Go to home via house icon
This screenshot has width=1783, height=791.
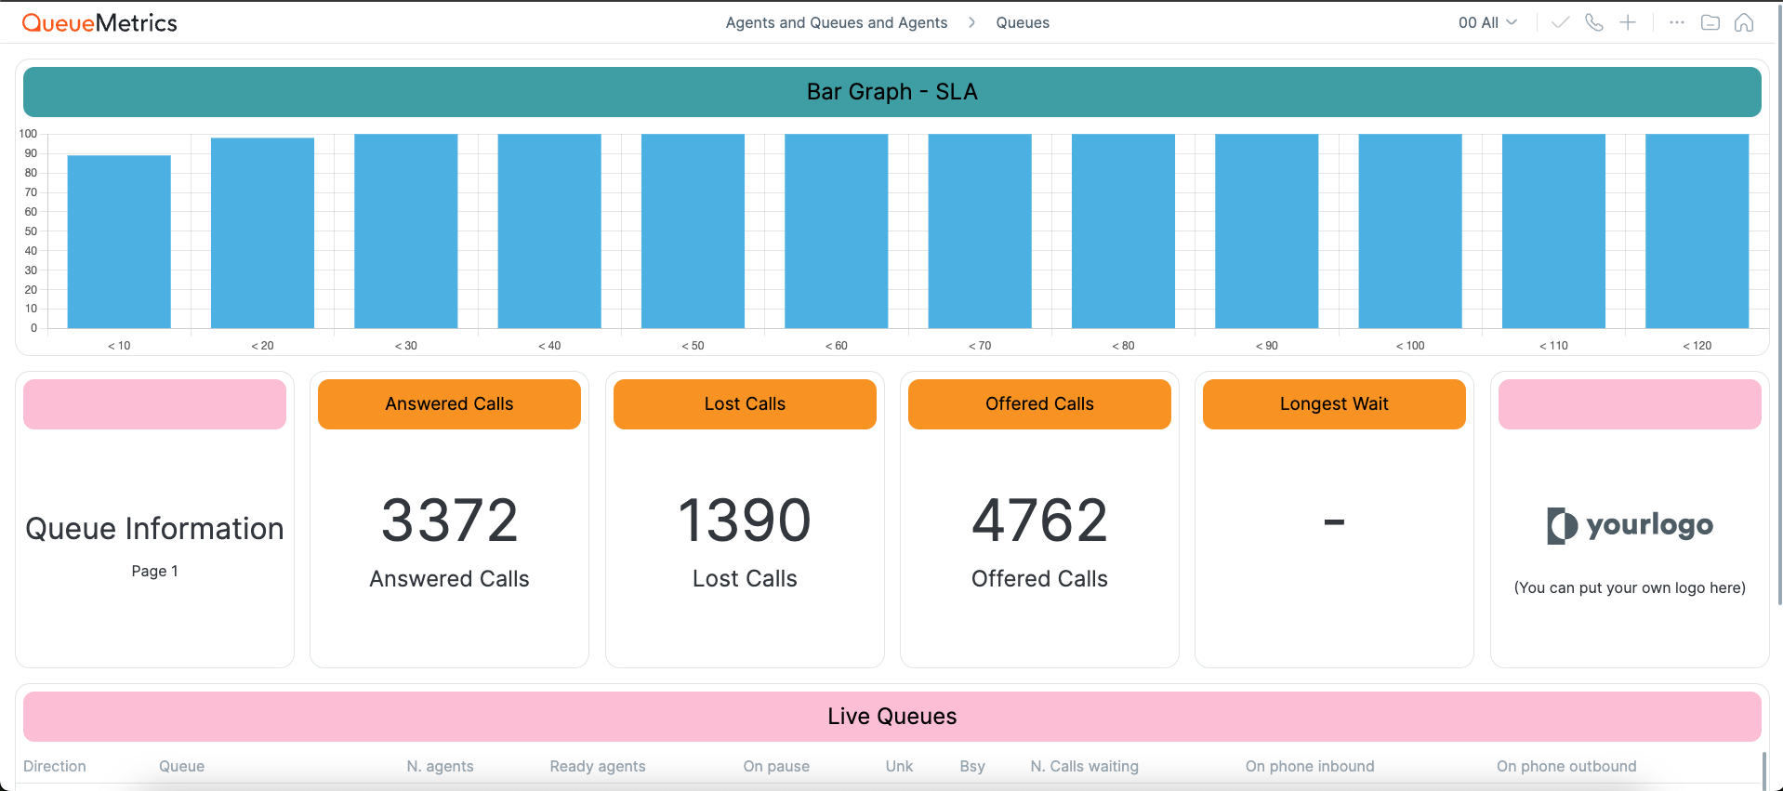tap(1744, 22)
